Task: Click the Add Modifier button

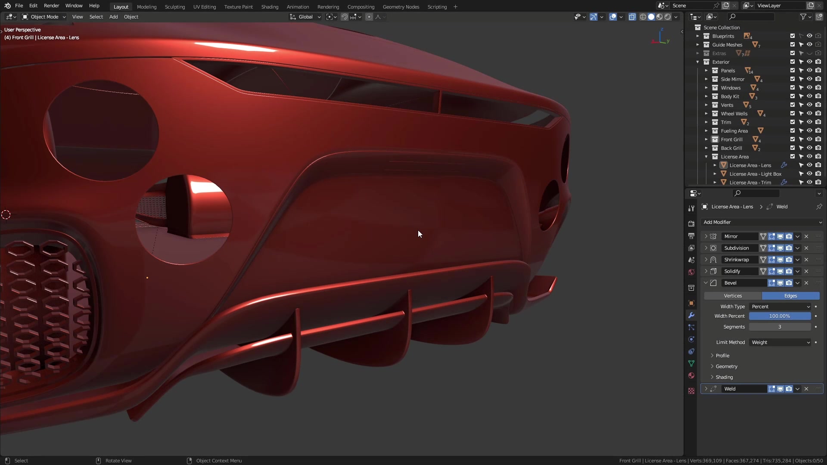Action: (762, 222)
